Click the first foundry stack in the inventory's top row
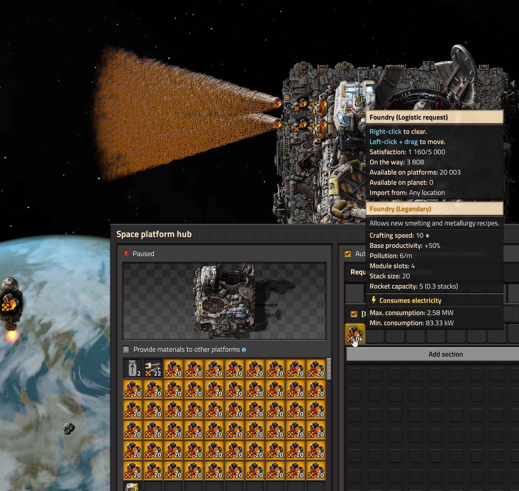Screen dimensions: 519x491 (x=173, y=368)
